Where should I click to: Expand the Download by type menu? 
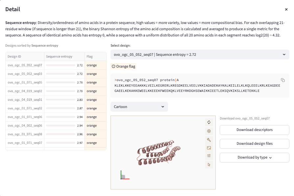tap(254, 158)
